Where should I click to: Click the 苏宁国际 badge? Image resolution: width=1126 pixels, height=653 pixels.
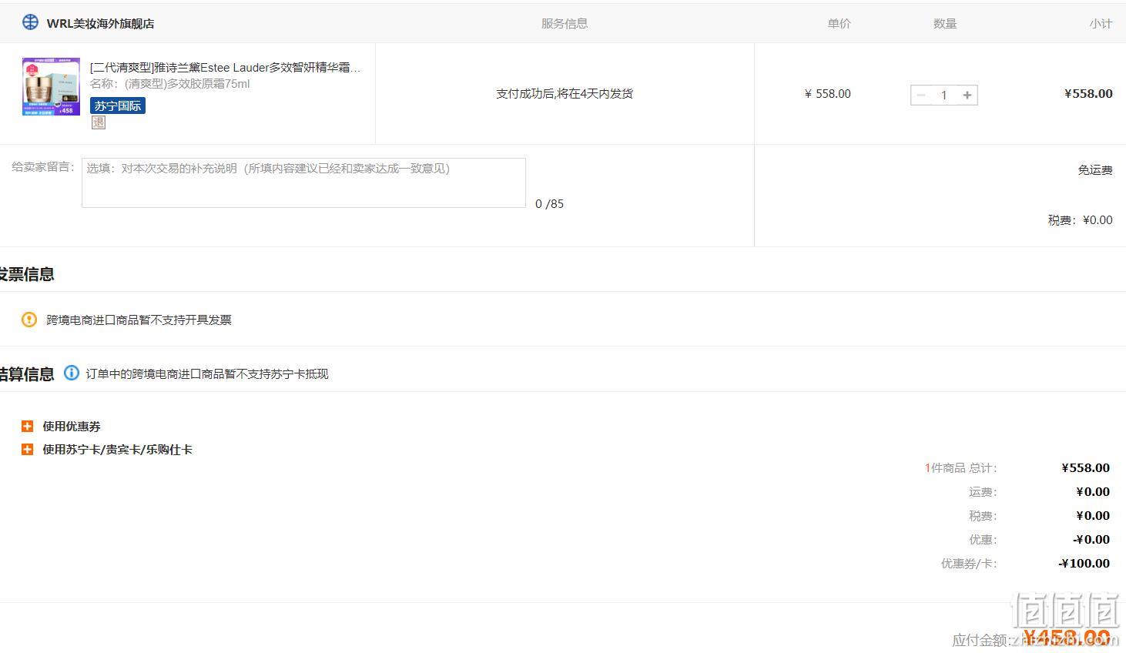118,105
